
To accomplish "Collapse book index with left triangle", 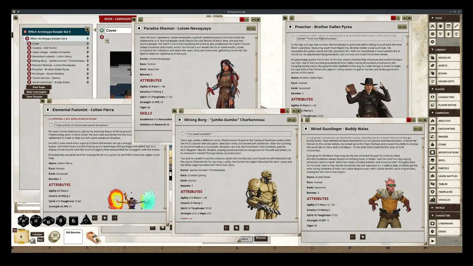I will pos(95,30).
